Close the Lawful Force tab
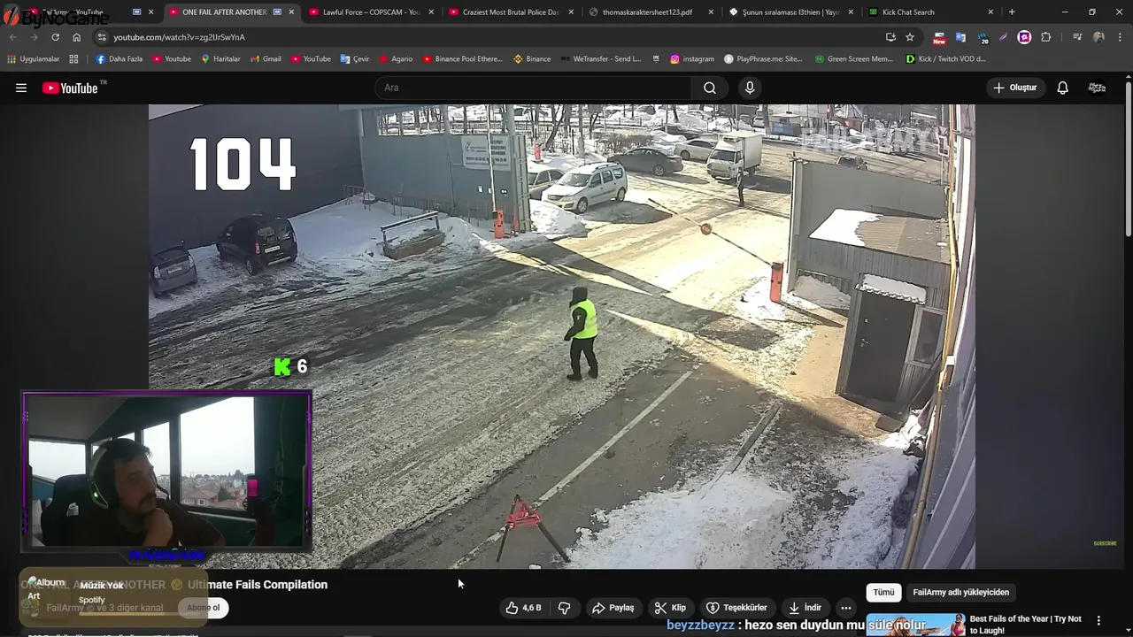1133x637 pixels. 431,12
